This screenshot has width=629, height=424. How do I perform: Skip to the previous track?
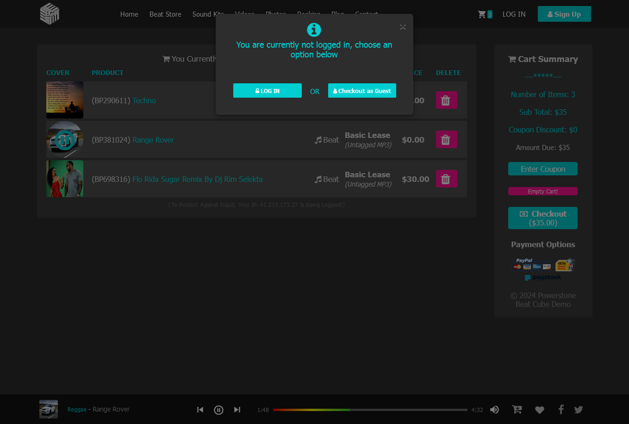[x=200, y=410]
